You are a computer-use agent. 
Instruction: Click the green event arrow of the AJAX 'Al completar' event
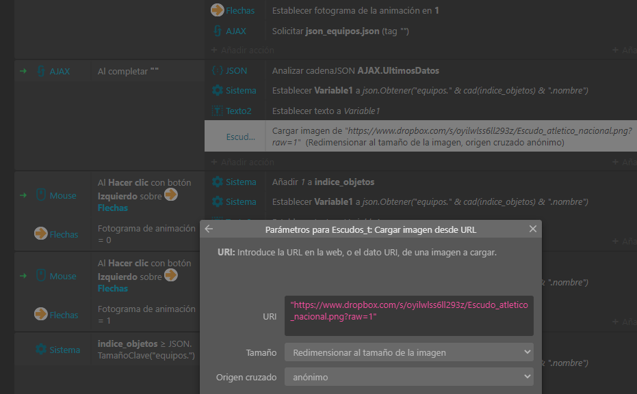23,71
